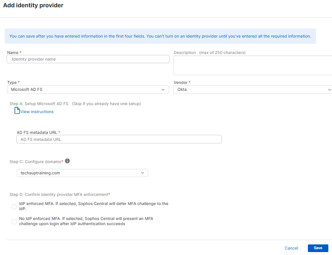Click the domain dropdown chevron arrow
This screenshot has width=332, height=255.
(142, 173)
